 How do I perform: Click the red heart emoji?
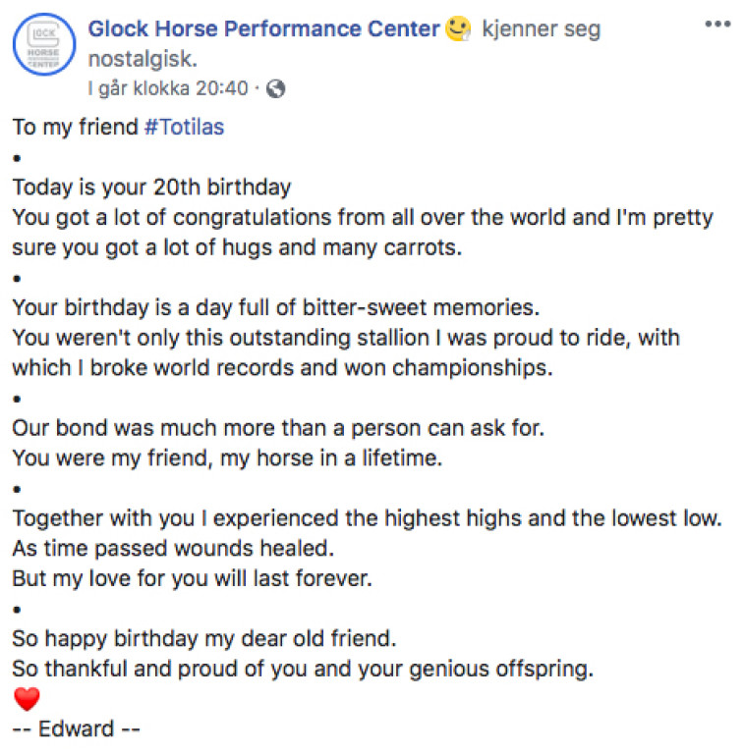click(27, 700)
